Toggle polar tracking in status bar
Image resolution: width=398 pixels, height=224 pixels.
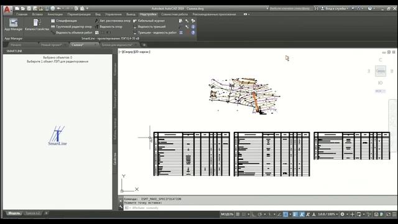pos(260,214)
